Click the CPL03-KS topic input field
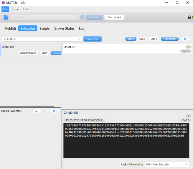Image resolution: width=193 pixels, height=169 pixels. (x=39, y=39)
